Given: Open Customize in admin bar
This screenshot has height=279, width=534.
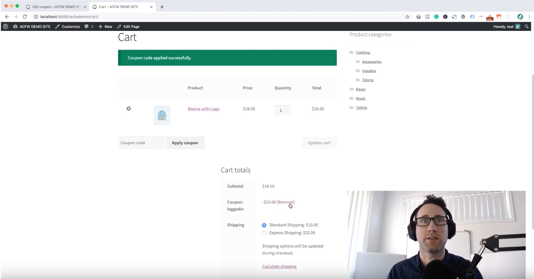Looking at the screenshot, I should coord(67,26).
